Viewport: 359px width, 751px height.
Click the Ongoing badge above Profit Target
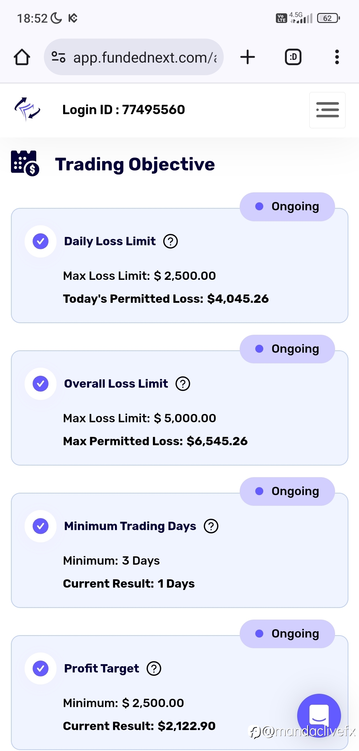[287, 634]
